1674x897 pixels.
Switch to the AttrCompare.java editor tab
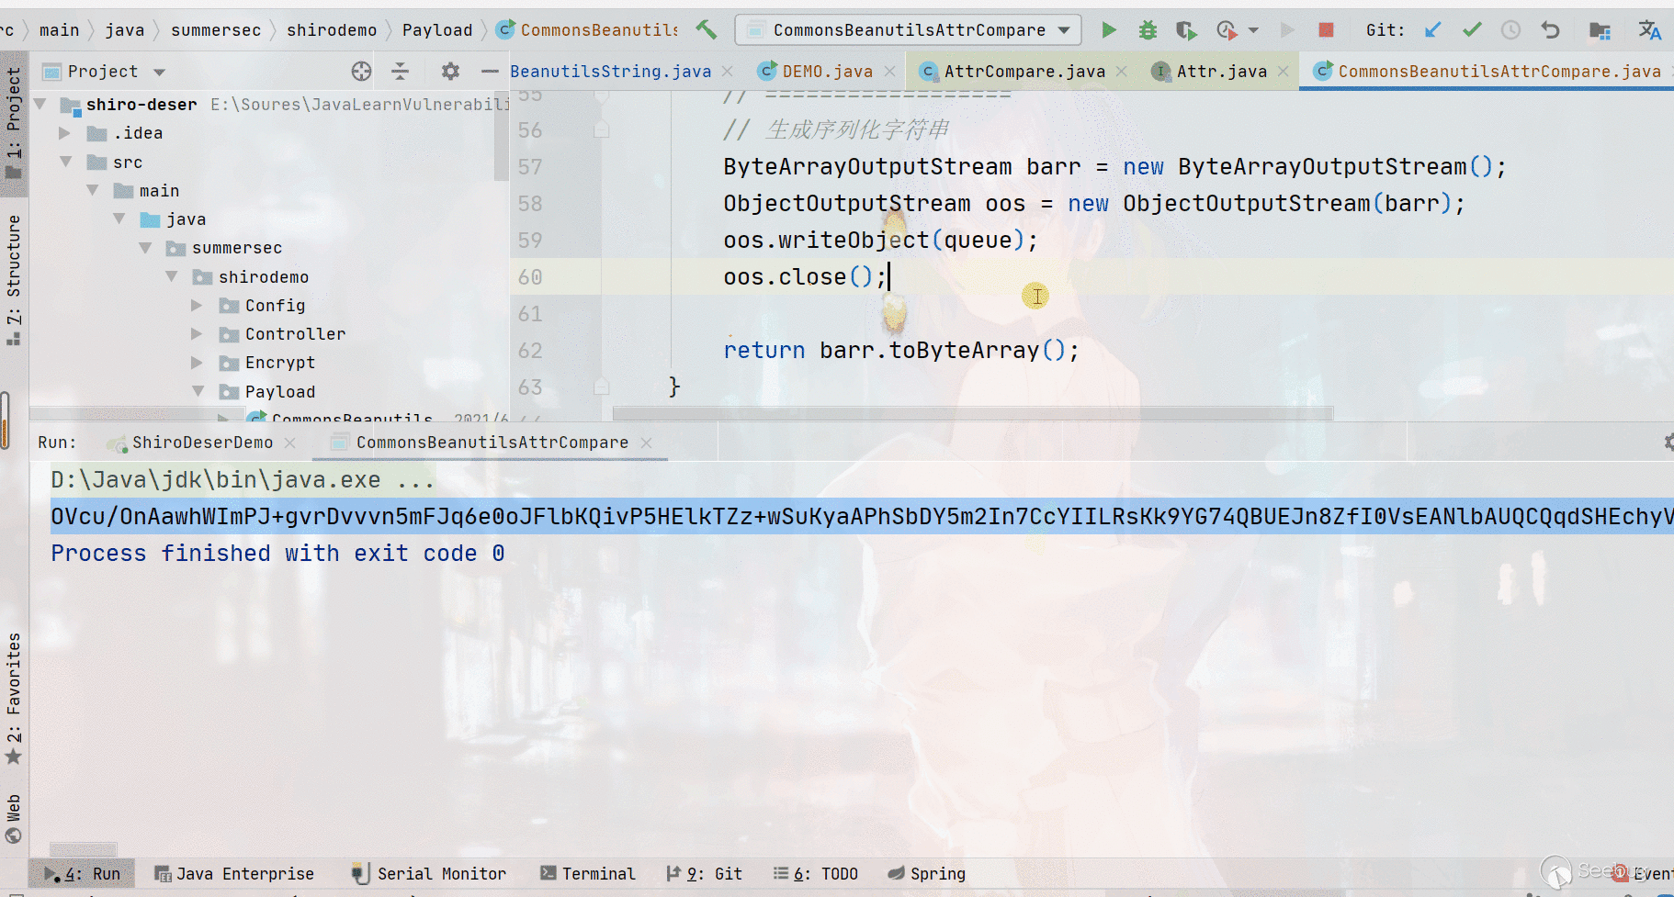1024,72
